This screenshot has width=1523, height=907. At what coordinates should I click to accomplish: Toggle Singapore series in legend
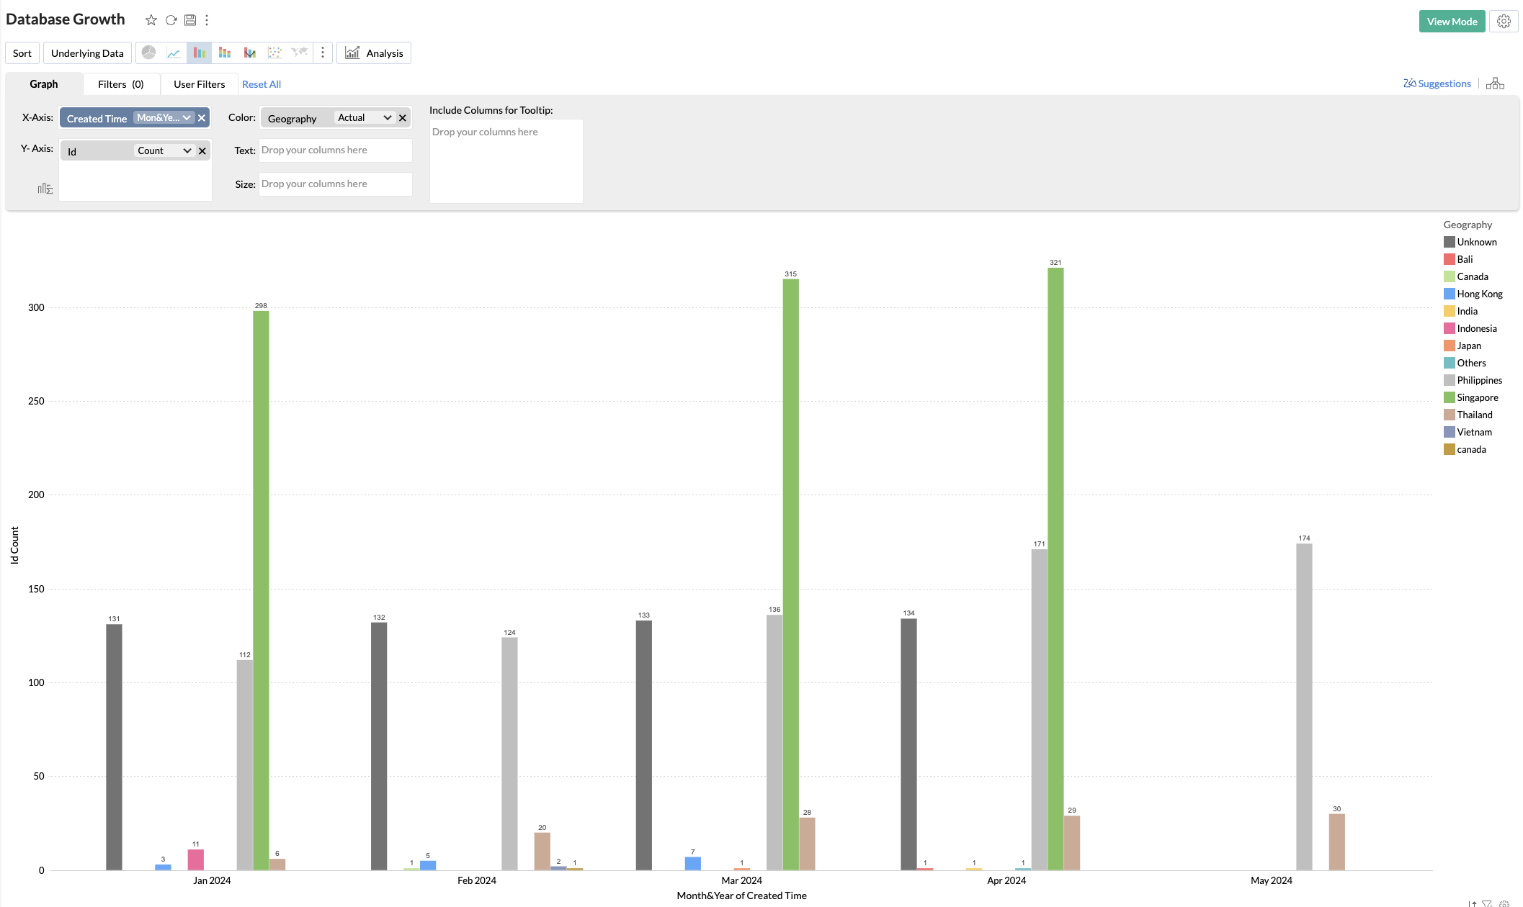click(x=1477, y=397)
